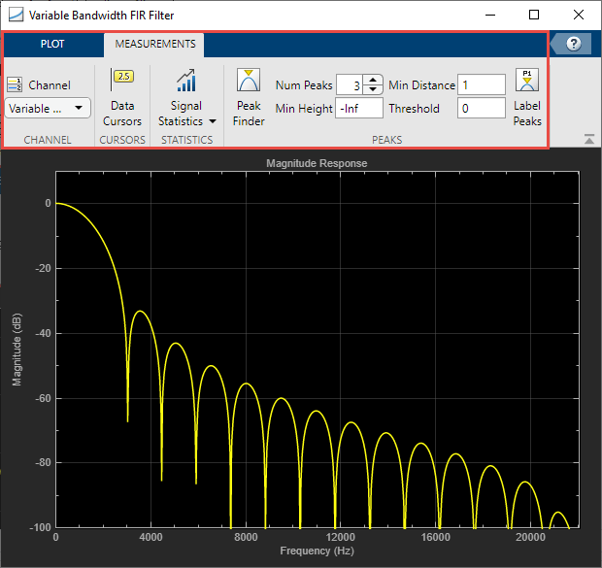Viewport: 602px width, 568px height.
Task: Switch to the PLOT tab
Action: click(x=52, y=44)
